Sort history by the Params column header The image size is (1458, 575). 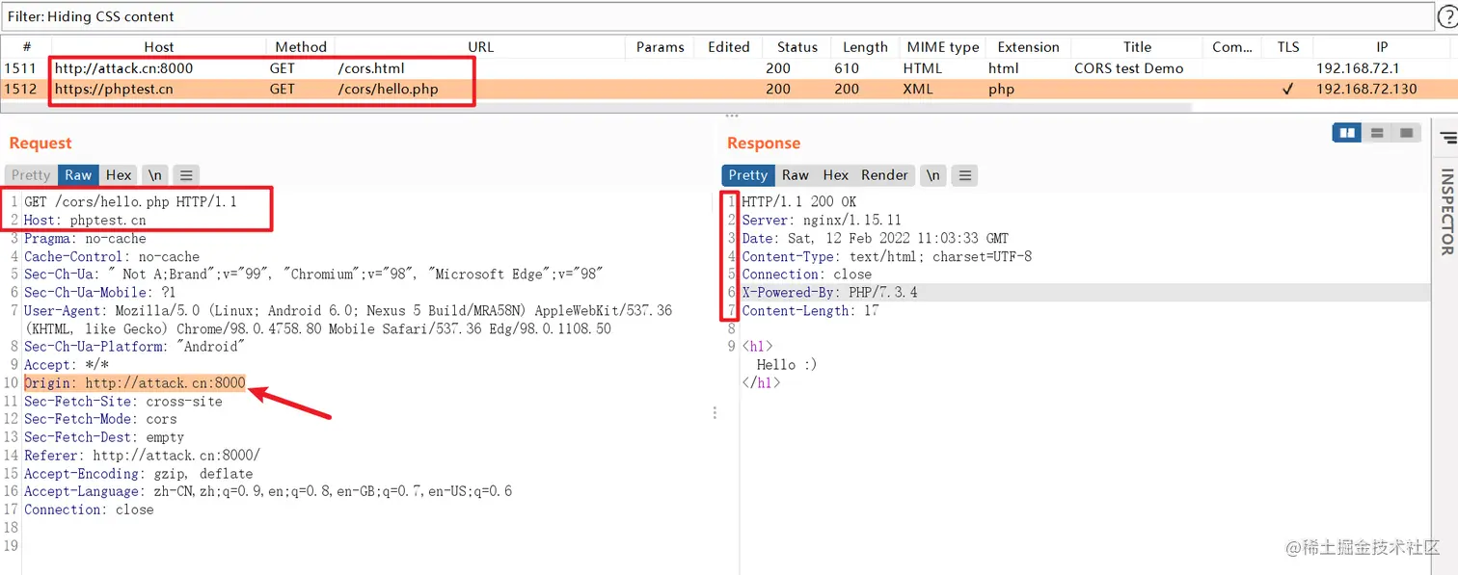click(x=661, y=46)
